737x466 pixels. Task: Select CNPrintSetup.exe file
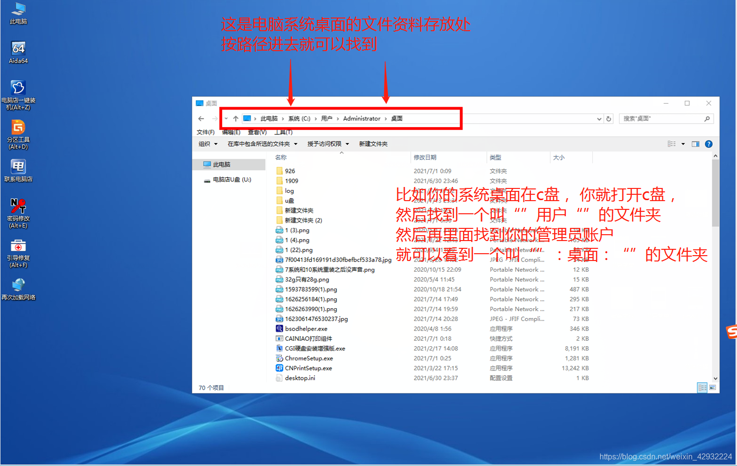pyautogui.click(x=309, y=368)
